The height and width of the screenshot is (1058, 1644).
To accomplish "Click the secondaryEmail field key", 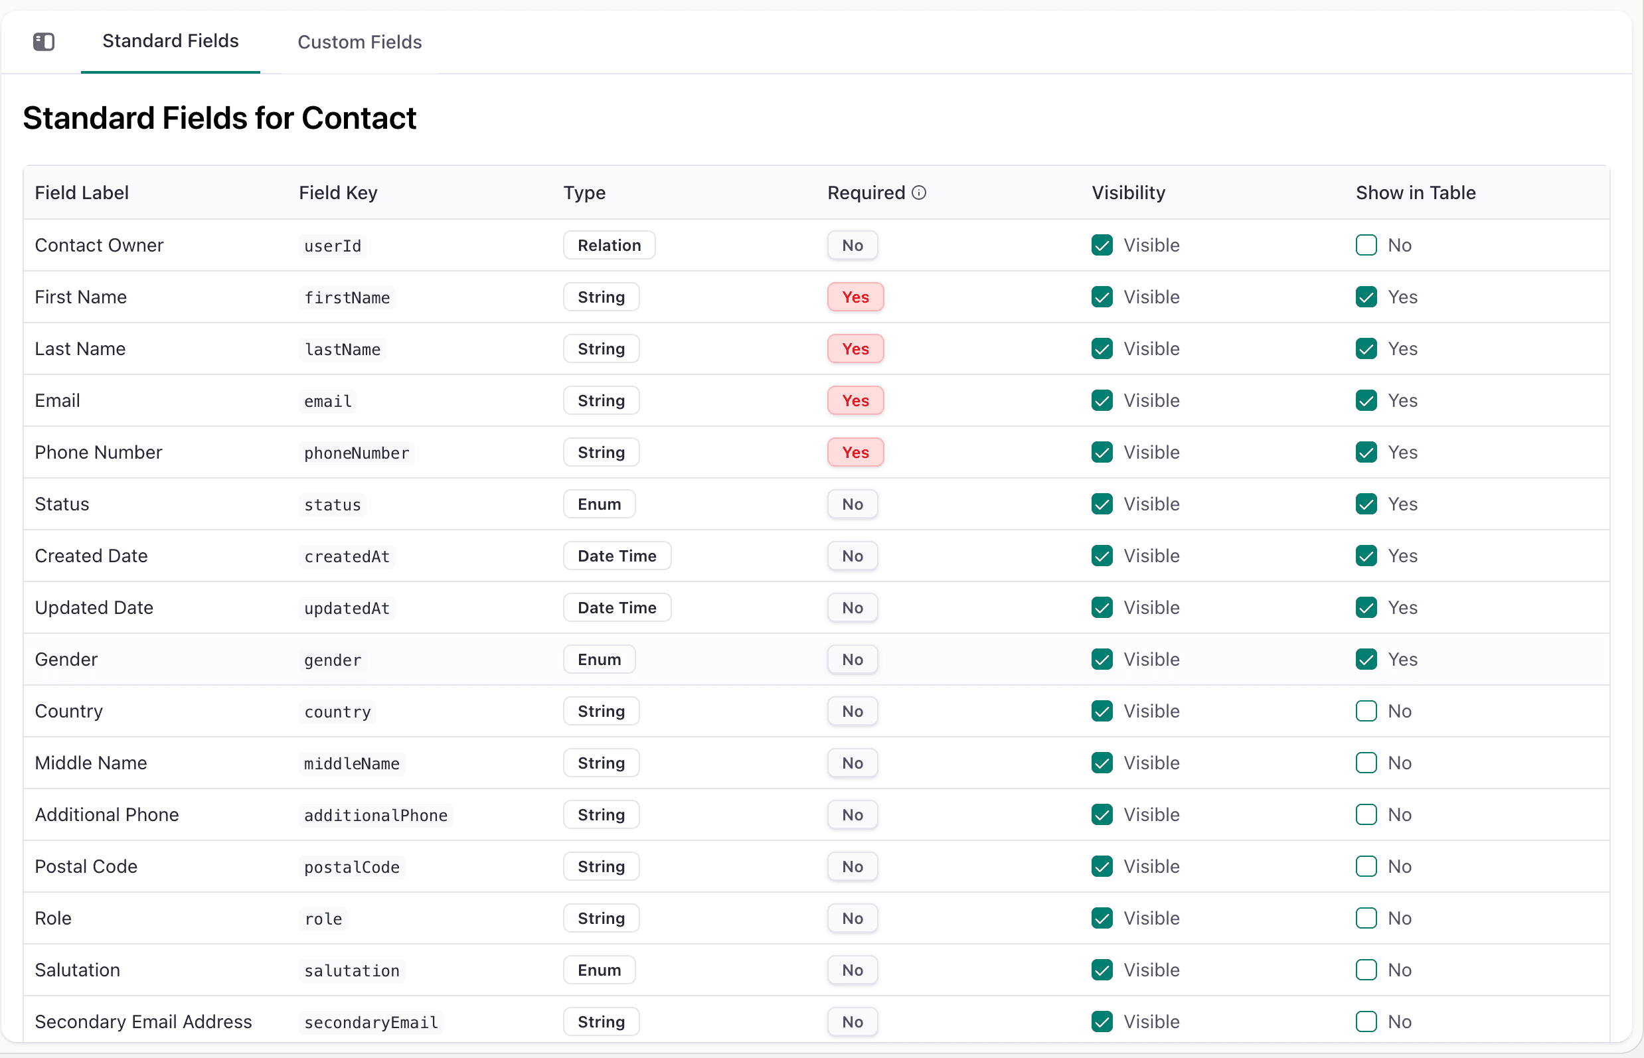I will click(370, 1022).
